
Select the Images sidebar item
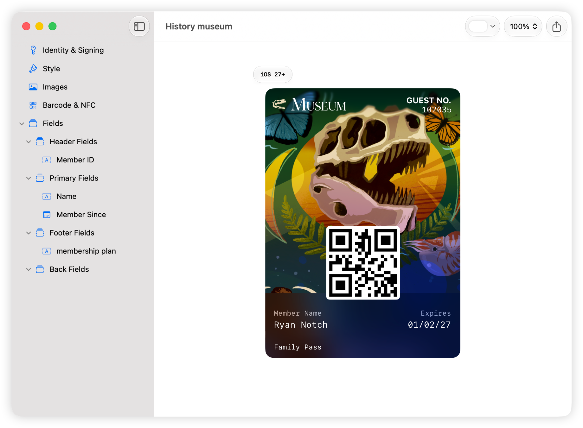[82, 87]
